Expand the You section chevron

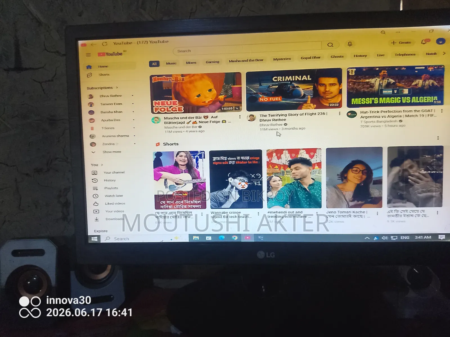(102, 165)
